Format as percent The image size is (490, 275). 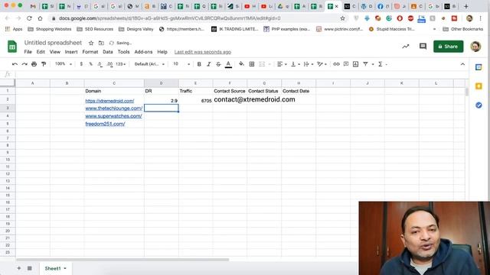coord(90,64)
